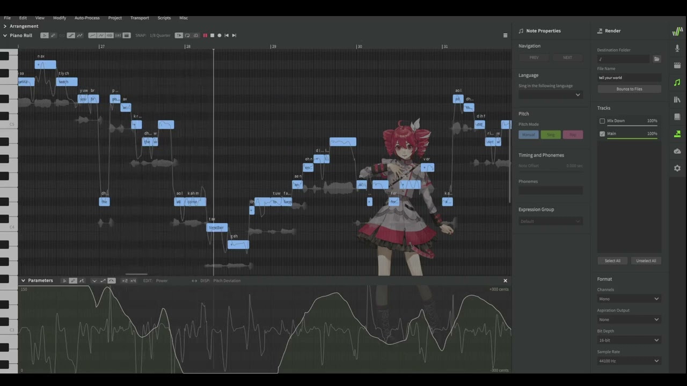Close the Parameters panel

click(505, 280)
